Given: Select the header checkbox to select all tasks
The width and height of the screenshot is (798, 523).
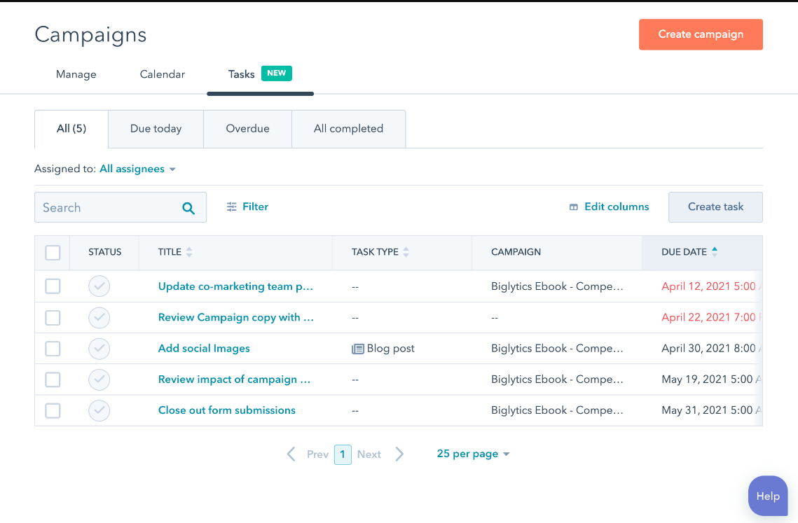Looking at the screenshot, I should [x=53, y=253].
